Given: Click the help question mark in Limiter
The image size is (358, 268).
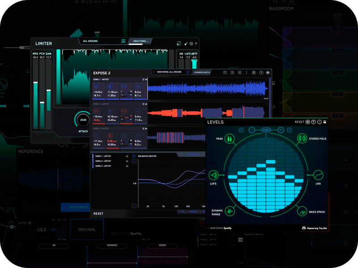Looking at the screenshot, I should pos(196,44).
